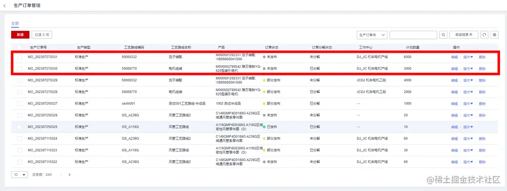The width and height of the screenshot is (507, 191).
Task: Click the search magnifier icon
Action: point(443,34)
